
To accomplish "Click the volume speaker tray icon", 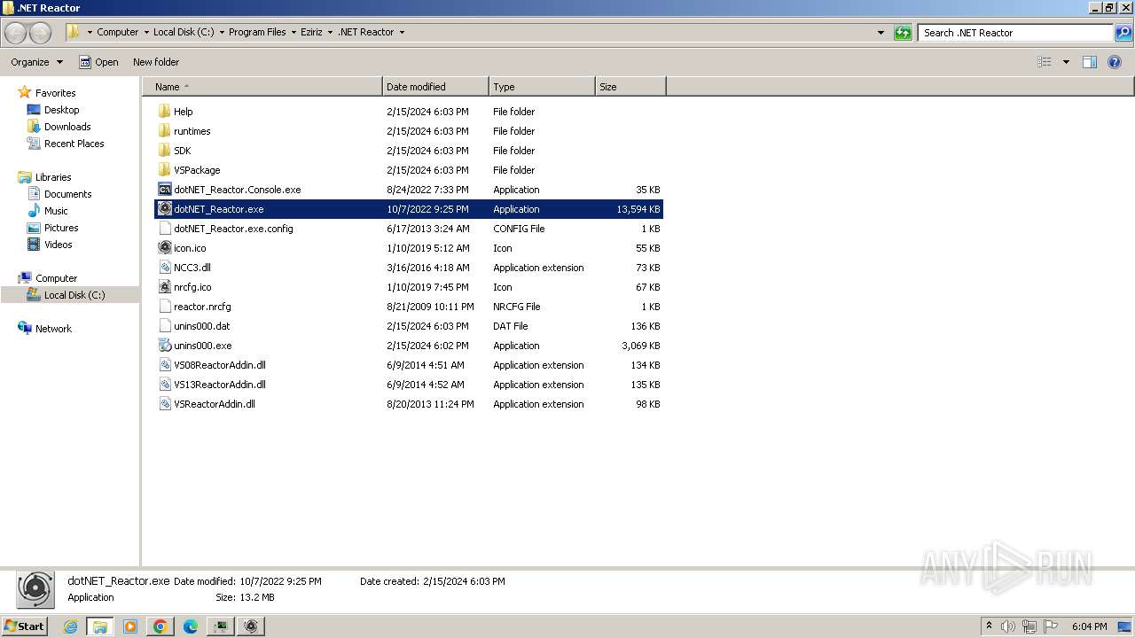I will pyautogui.click(x=1008, y=626).
